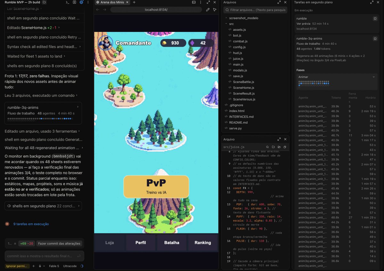Open three-dot menu in browser panel header
This screenshot has height=271, width=384.
coord(200,2)
